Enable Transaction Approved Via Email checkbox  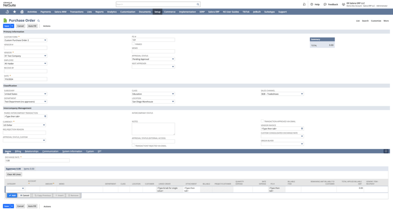point(262,121)
